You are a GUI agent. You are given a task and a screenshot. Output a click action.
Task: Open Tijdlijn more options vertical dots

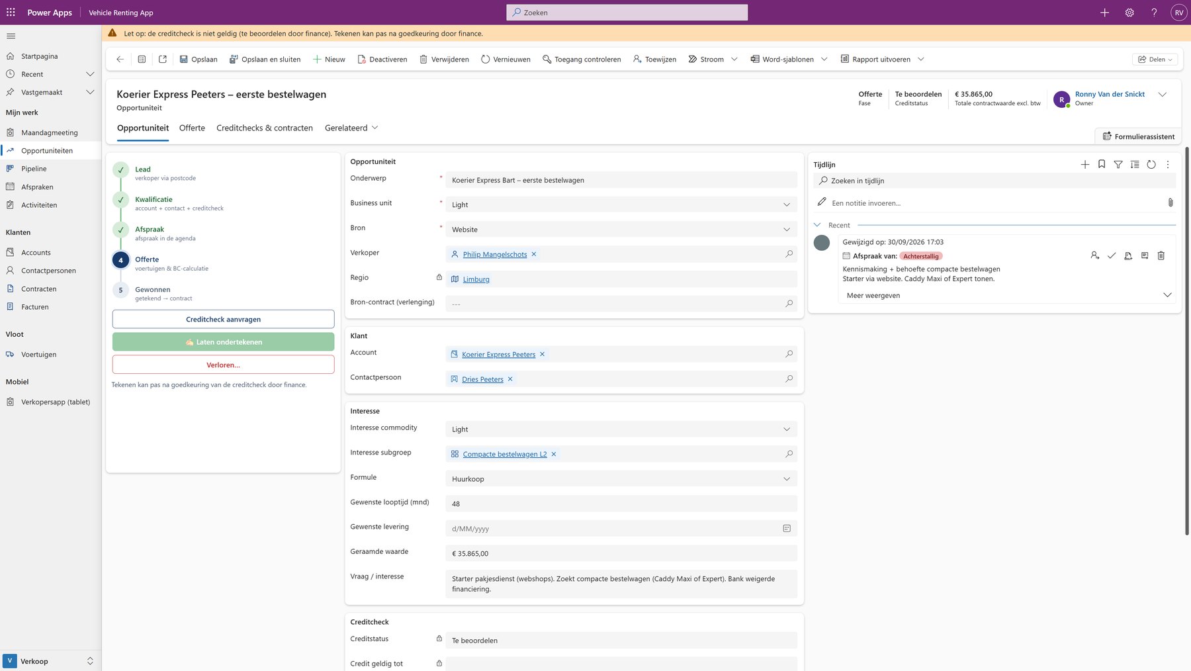pyautogui.click(x=1168, y=165)
